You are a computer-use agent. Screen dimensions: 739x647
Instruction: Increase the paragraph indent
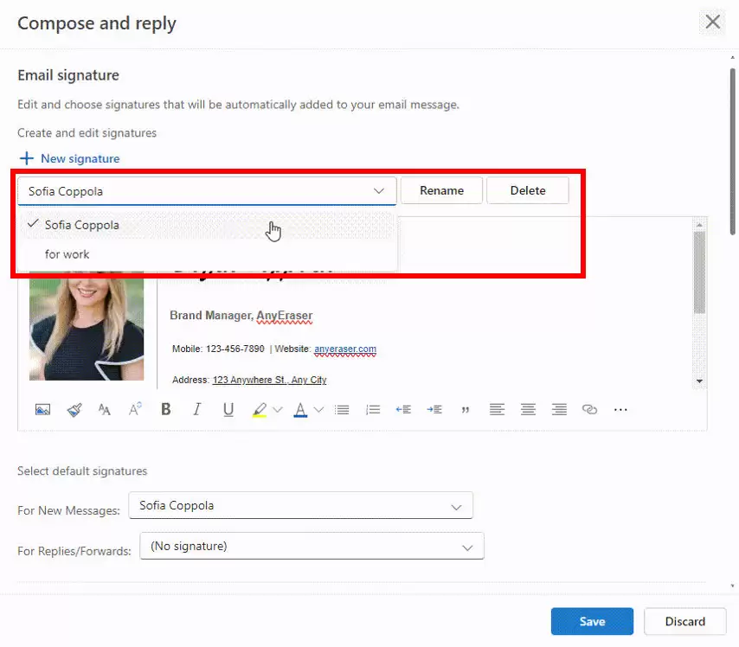pyautogui.click(x=434, y=409)
